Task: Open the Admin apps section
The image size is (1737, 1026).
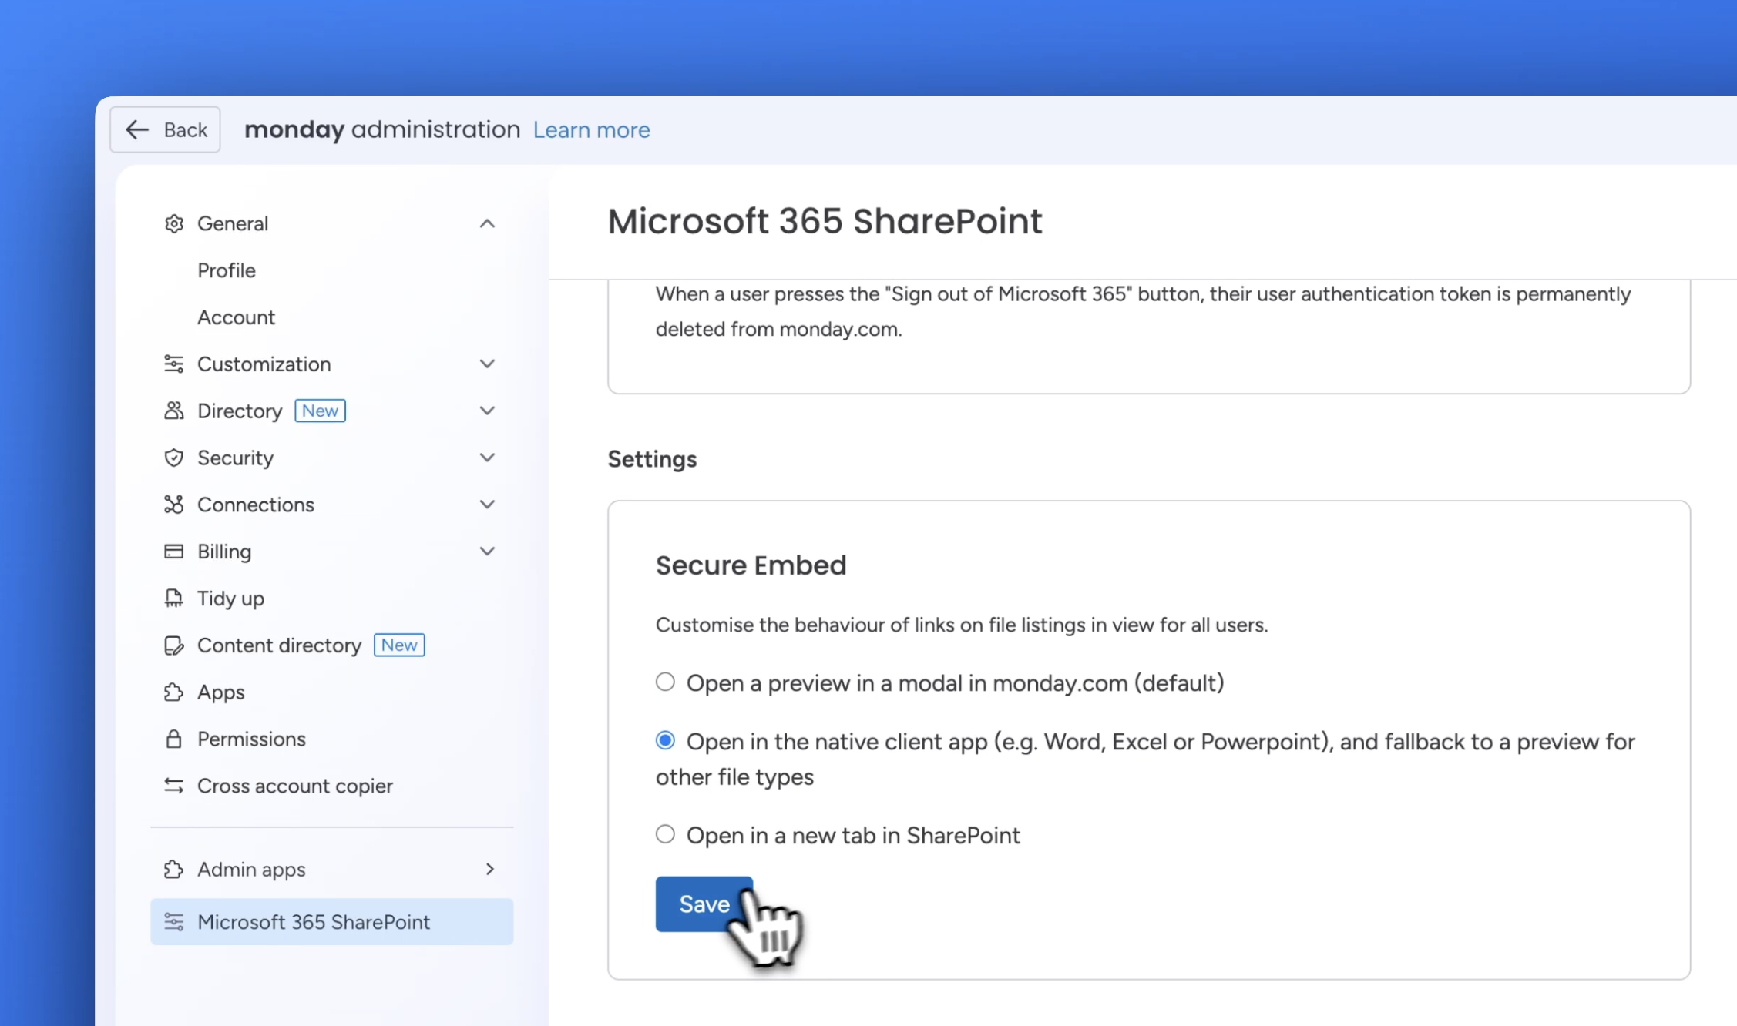Action: (x=250, y=869)
